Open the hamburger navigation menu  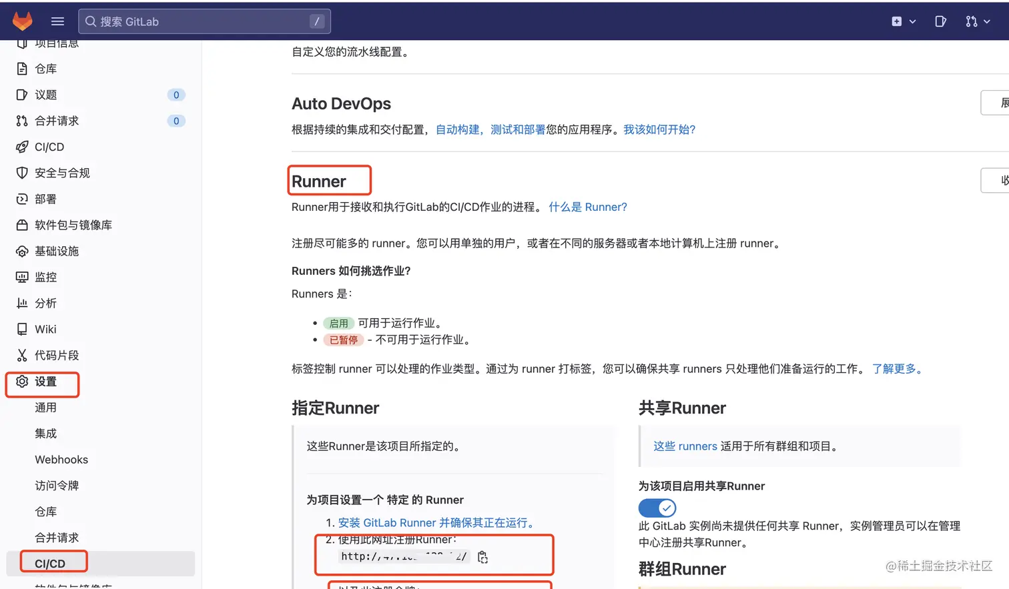click(x=57, y=21)
